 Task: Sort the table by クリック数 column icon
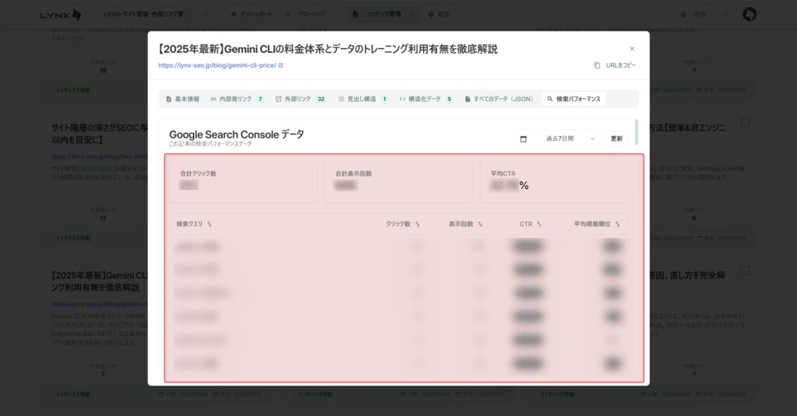click(417, 224)
